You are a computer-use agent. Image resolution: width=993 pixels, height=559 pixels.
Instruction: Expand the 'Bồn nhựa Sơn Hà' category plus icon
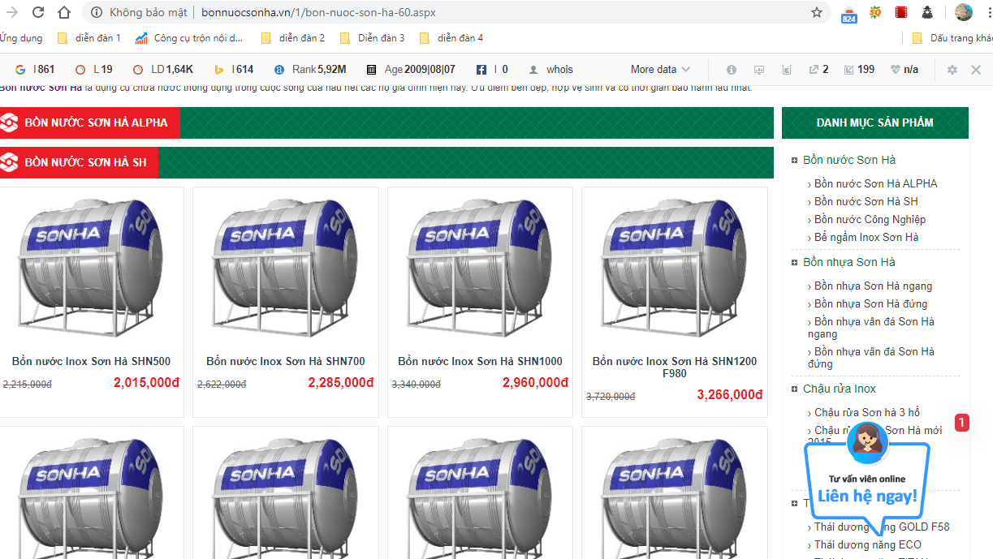[x=795, y=262]
